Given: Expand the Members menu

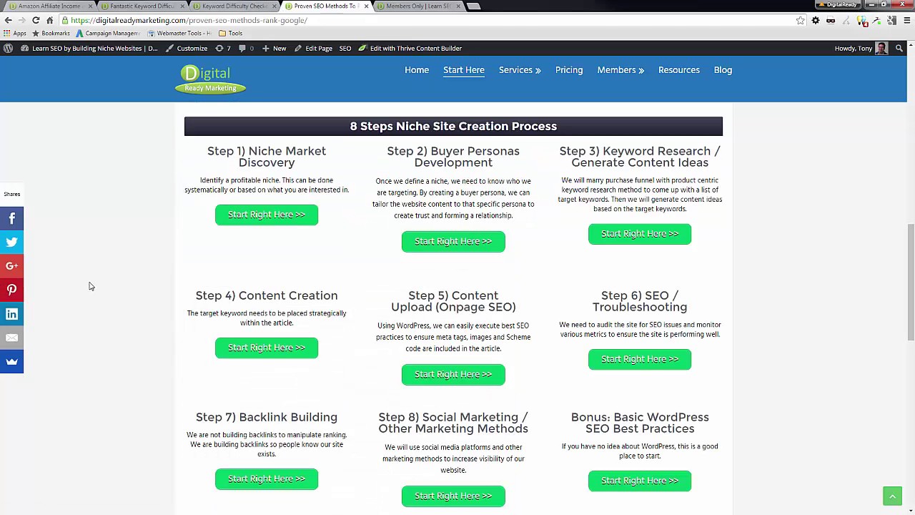Looking at the screenshot, I should tap(620, 70).
